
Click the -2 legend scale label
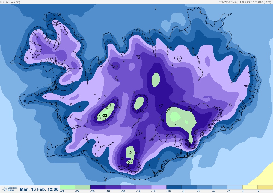point(229,191)
